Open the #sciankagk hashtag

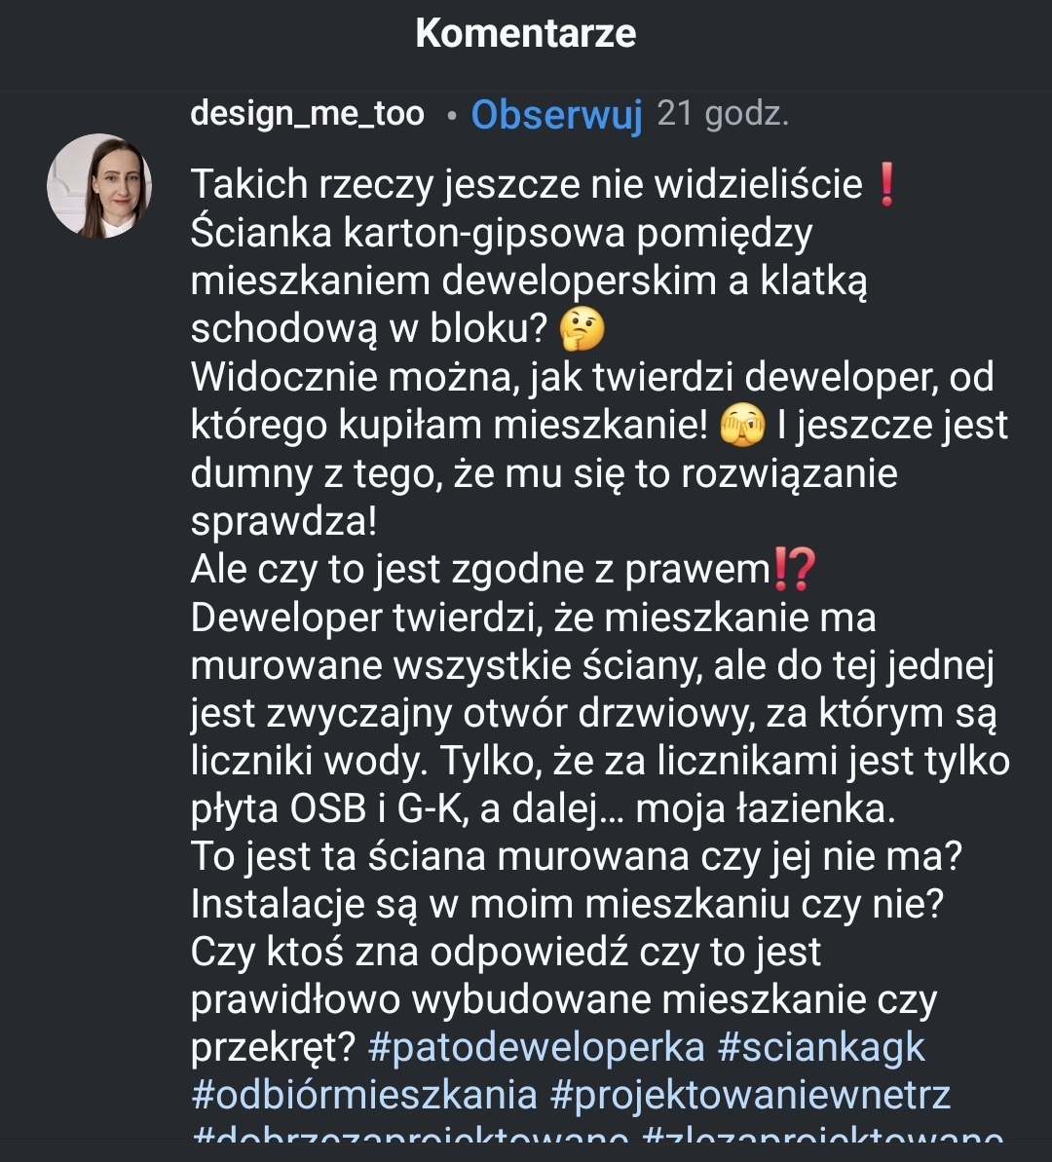click(821, 1047)
